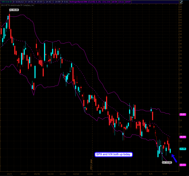Select the 'SPX and VIX both up today' annotation
Screen dimensions: 189x176
113,154
